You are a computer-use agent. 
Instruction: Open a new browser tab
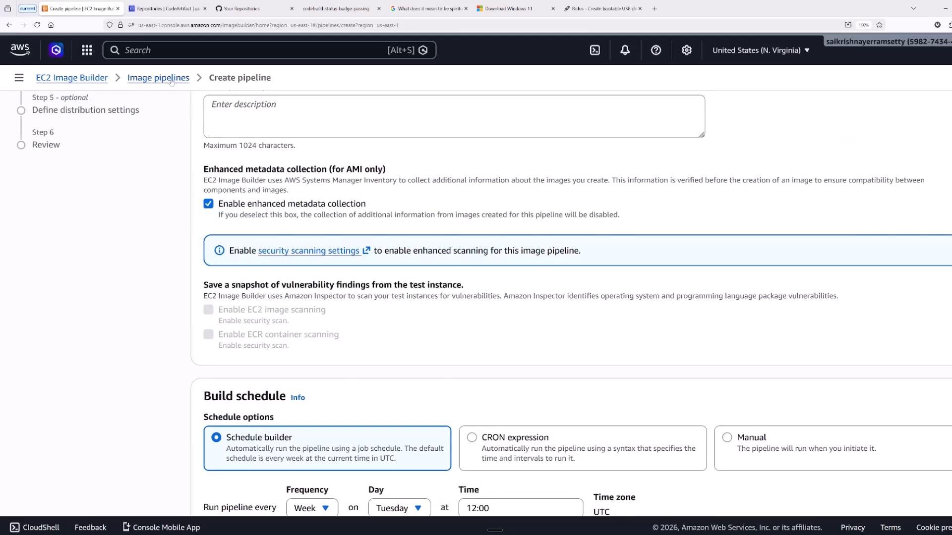click(654, 8)
